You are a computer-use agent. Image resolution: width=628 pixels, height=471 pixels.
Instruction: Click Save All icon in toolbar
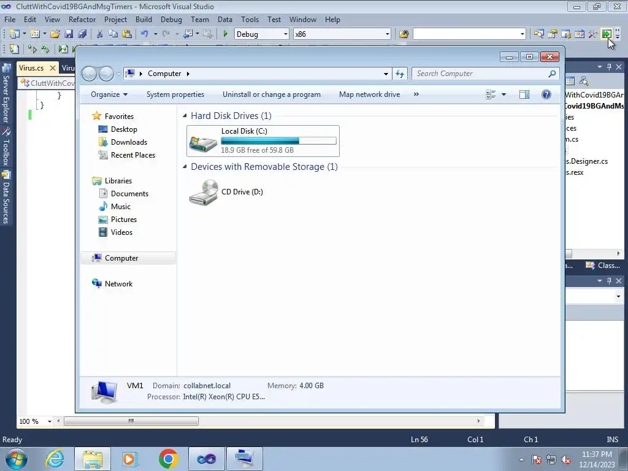(82, 34)
